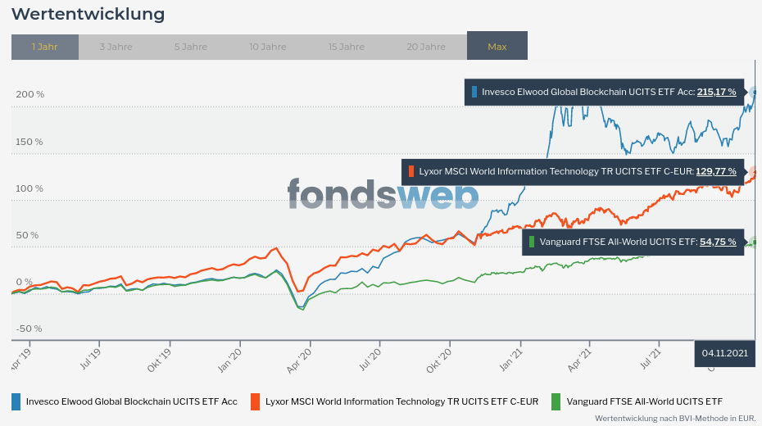The height and width of the screenshot is (426, 762).
Task: Open the Lyxor 129,77 % tooltip value link
Action: 715,171
